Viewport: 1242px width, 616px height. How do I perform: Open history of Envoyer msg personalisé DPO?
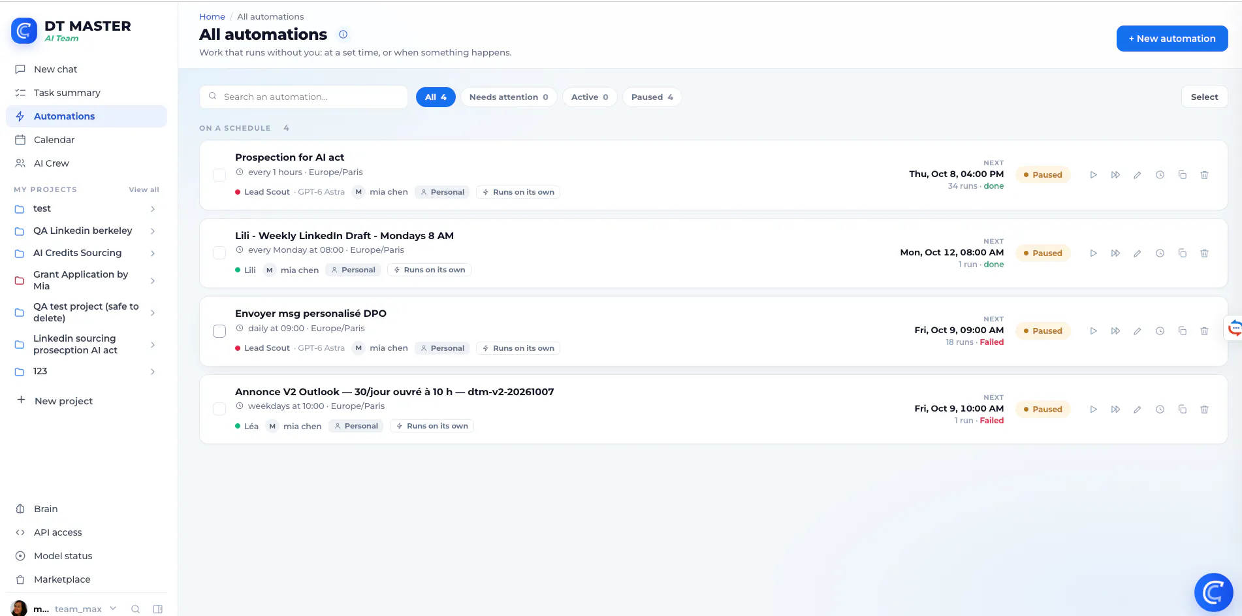click(1160, 331)
